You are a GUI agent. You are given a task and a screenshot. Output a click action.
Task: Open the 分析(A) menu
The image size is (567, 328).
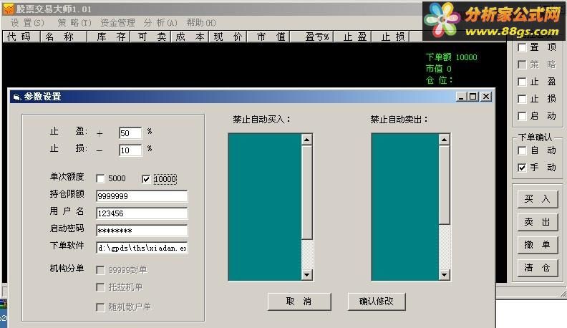pyautogui.click(x=160, y=23)
